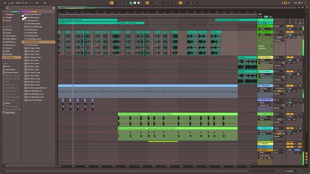Click the Orange collection color dot
Image resolution: width=310 pixels, height=174 pixels.
coord(4,17)
